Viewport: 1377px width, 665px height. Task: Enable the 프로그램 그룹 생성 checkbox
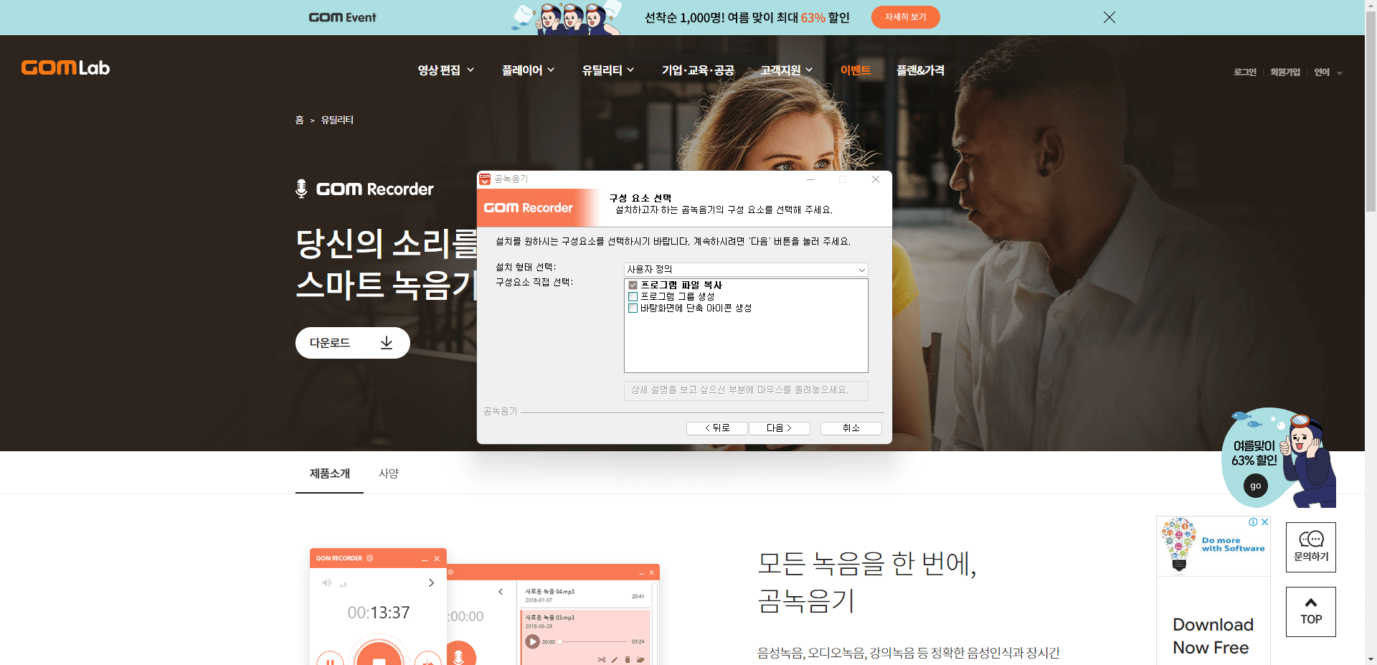[x=633, y=296]
